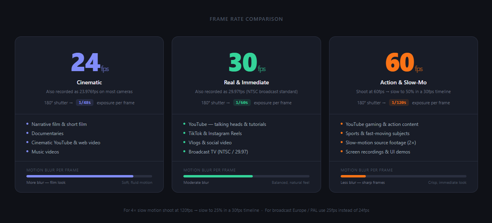Click the 120fps slow motion footer note
492x223 pixels.
[x=192, y=210]
